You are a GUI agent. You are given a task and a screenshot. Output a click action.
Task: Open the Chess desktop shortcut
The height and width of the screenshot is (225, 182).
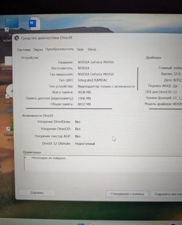pyautogui.click(x=10, y=123)
